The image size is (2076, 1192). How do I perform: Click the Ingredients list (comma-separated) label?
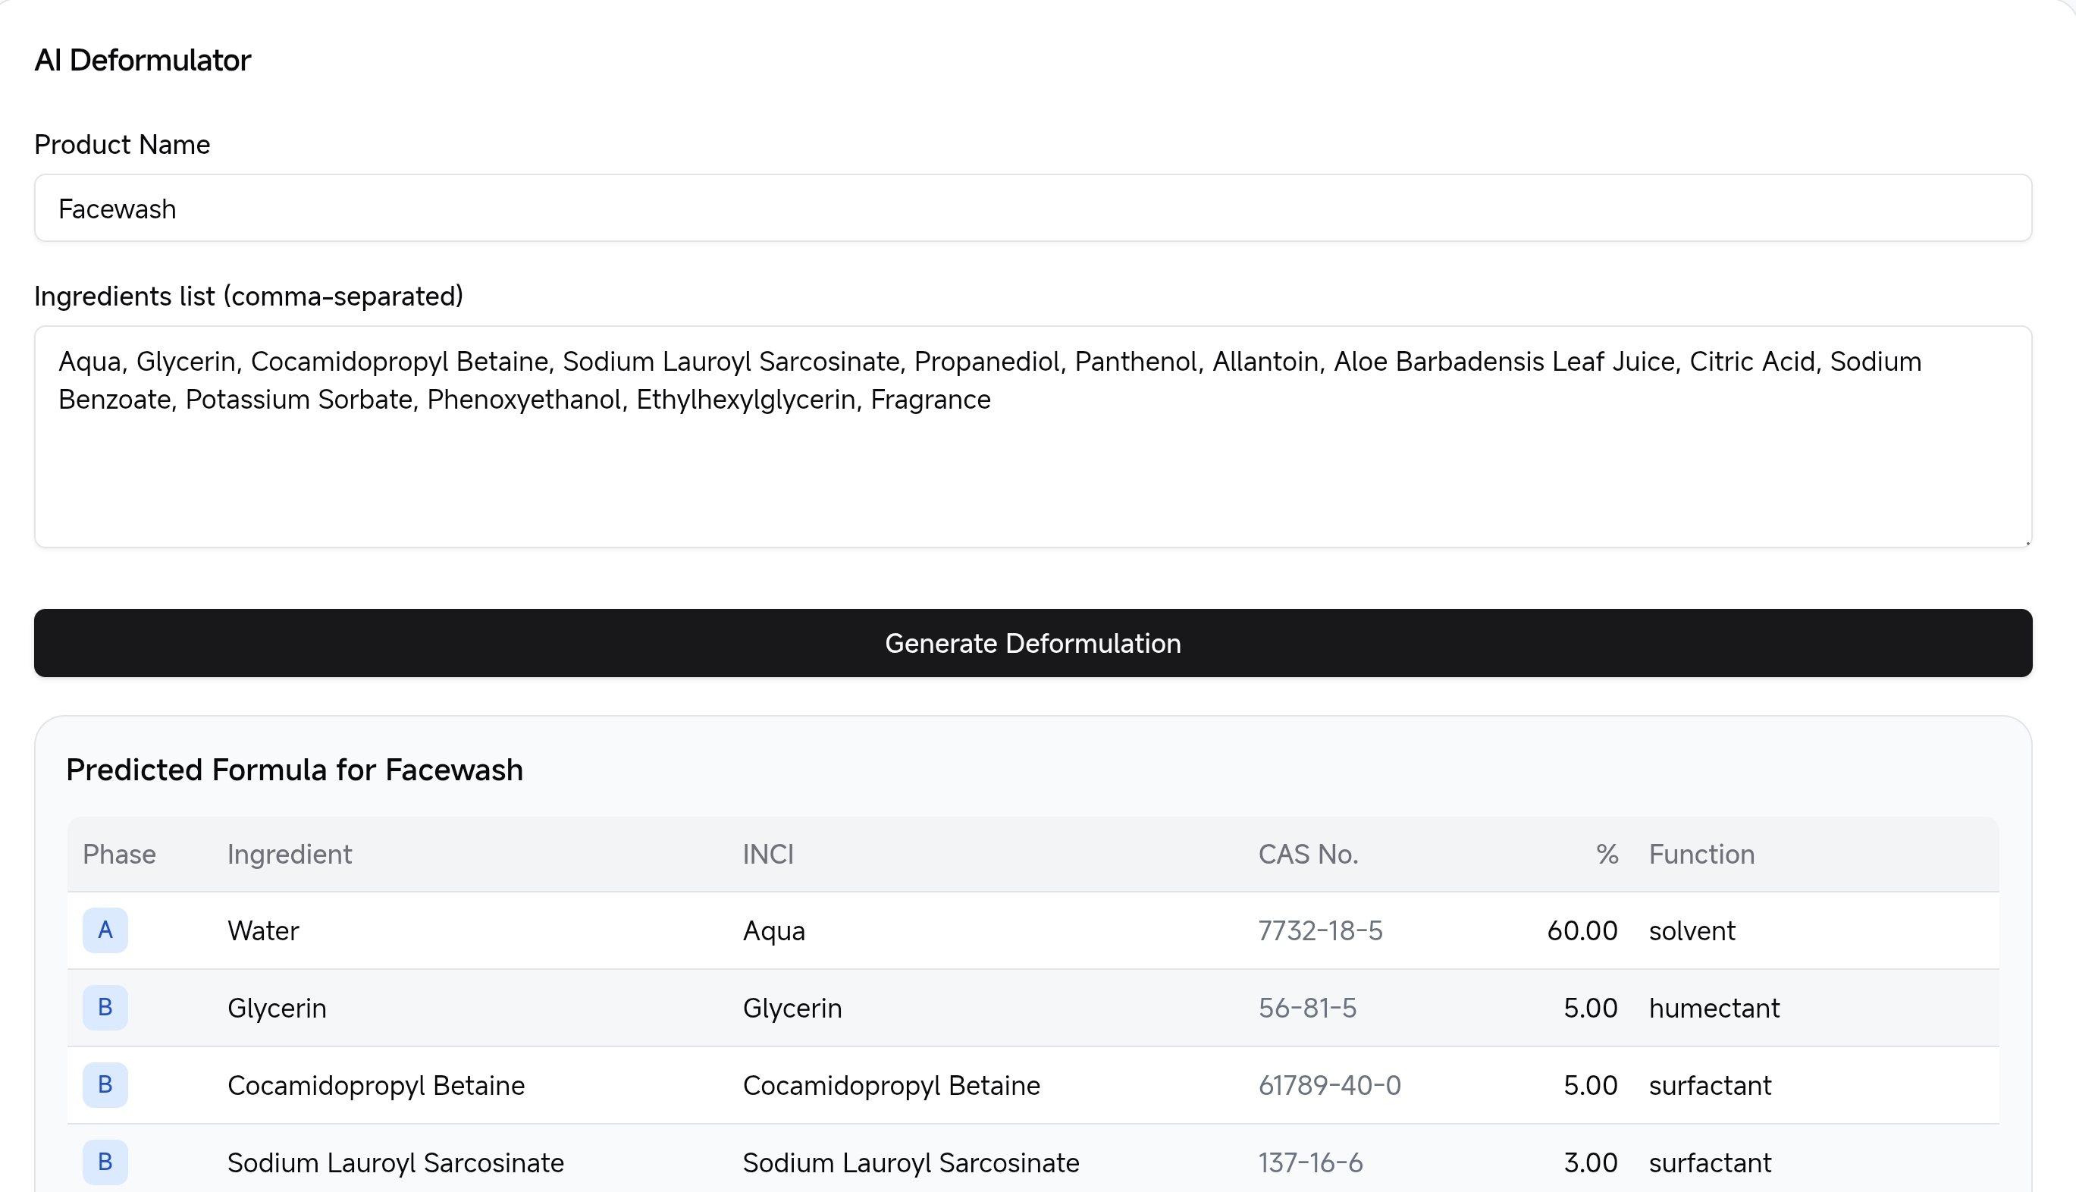point(249,296)
